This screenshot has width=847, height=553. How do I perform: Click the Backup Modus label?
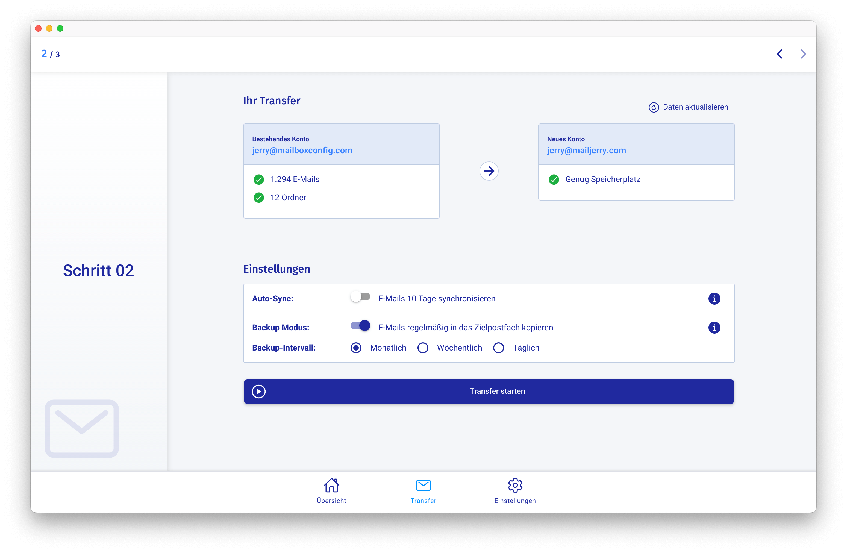tap(280, 327)
